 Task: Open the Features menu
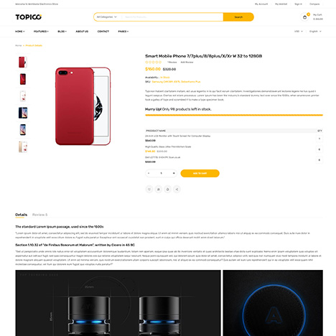(41, 32)
